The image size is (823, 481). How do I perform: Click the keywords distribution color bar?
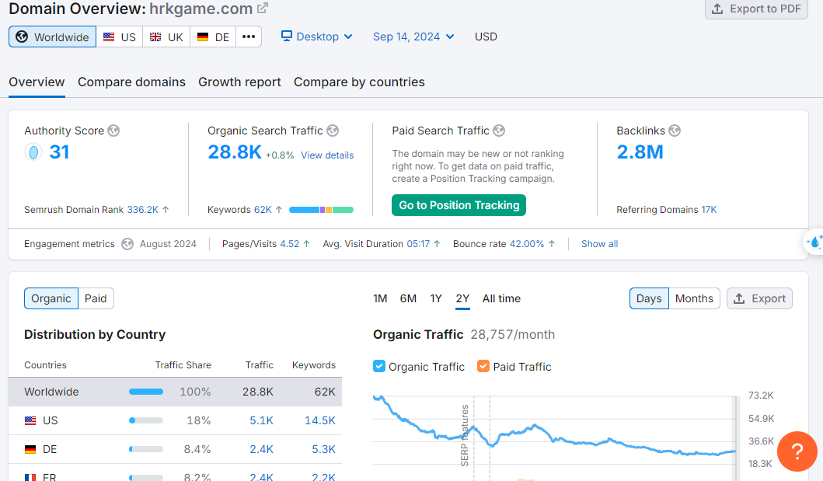pyautogui.click(x=321, y=210)
